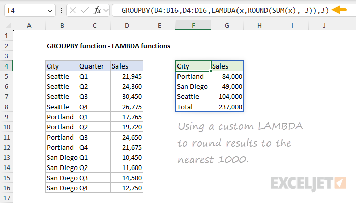The height and width of the screenshot is (203, 356).
Task: Select the cell with value 21,675
Action: point(127,148)
